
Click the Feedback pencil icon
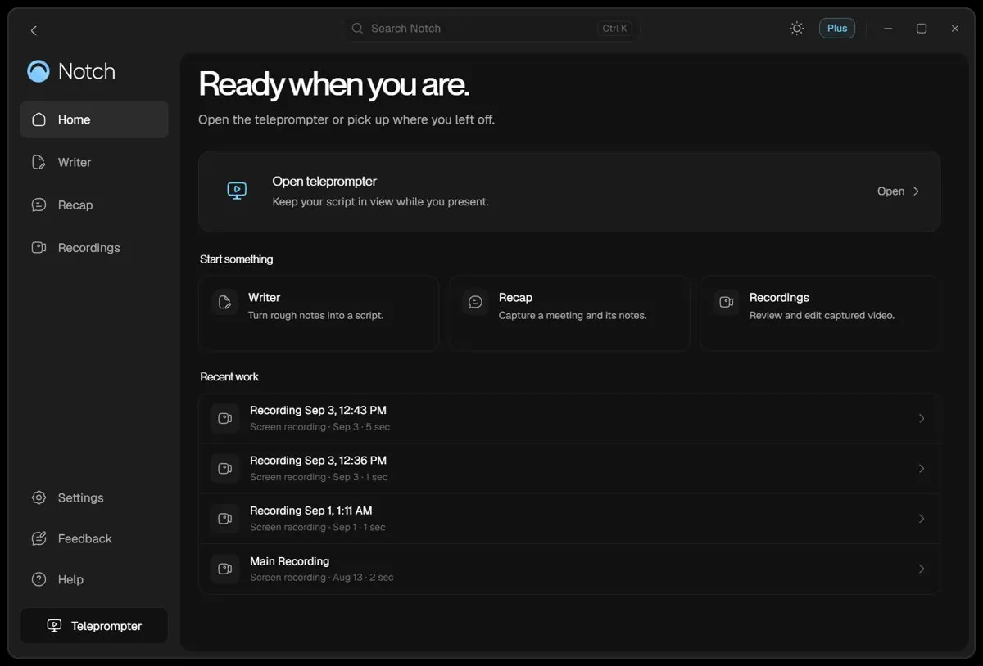point(39,538)
